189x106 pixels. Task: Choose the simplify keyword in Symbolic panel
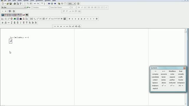181,74
